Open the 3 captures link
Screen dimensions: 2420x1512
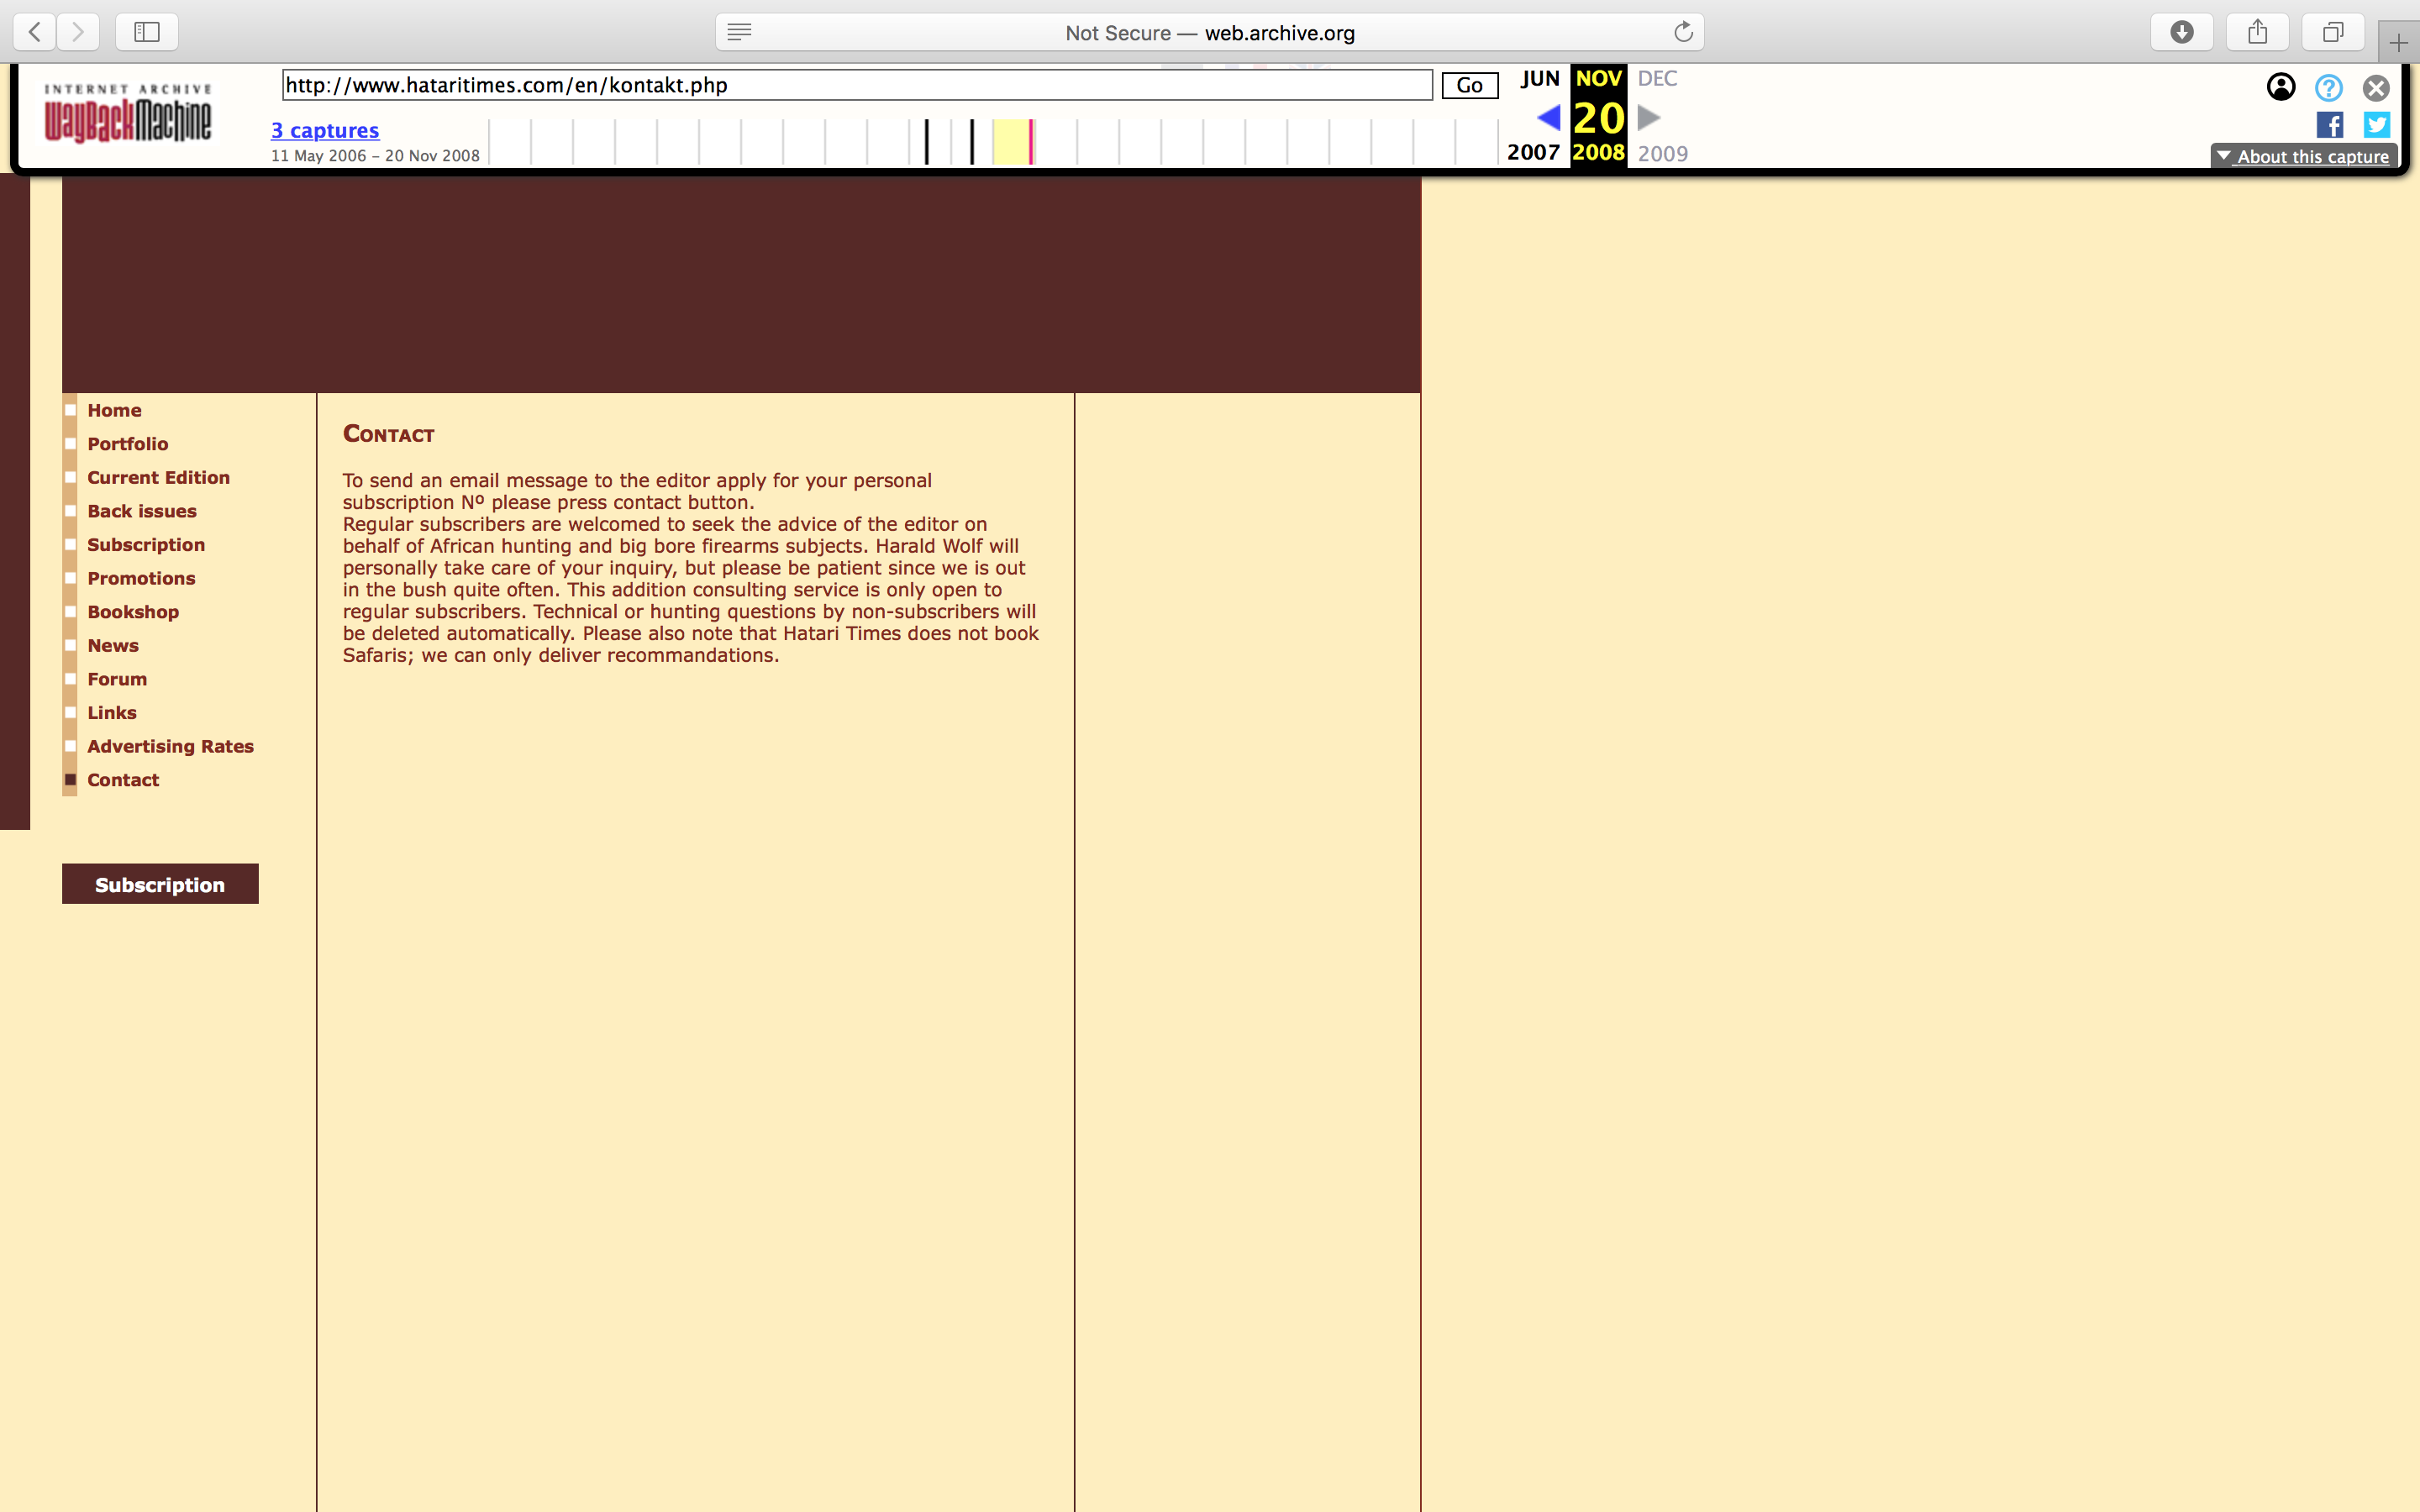coord(325,130)
